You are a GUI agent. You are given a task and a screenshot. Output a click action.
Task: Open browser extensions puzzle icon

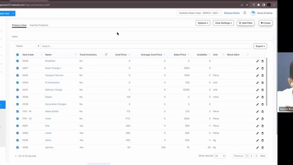[x=258, y=5]
